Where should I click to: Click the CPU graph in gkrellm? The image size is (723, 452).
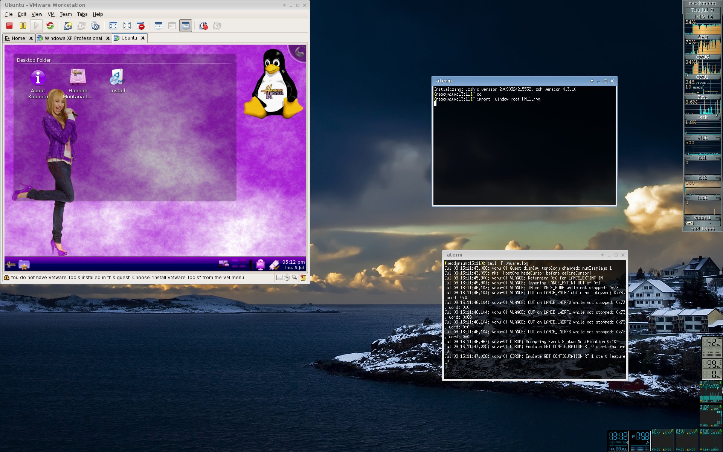coord(702,28)
